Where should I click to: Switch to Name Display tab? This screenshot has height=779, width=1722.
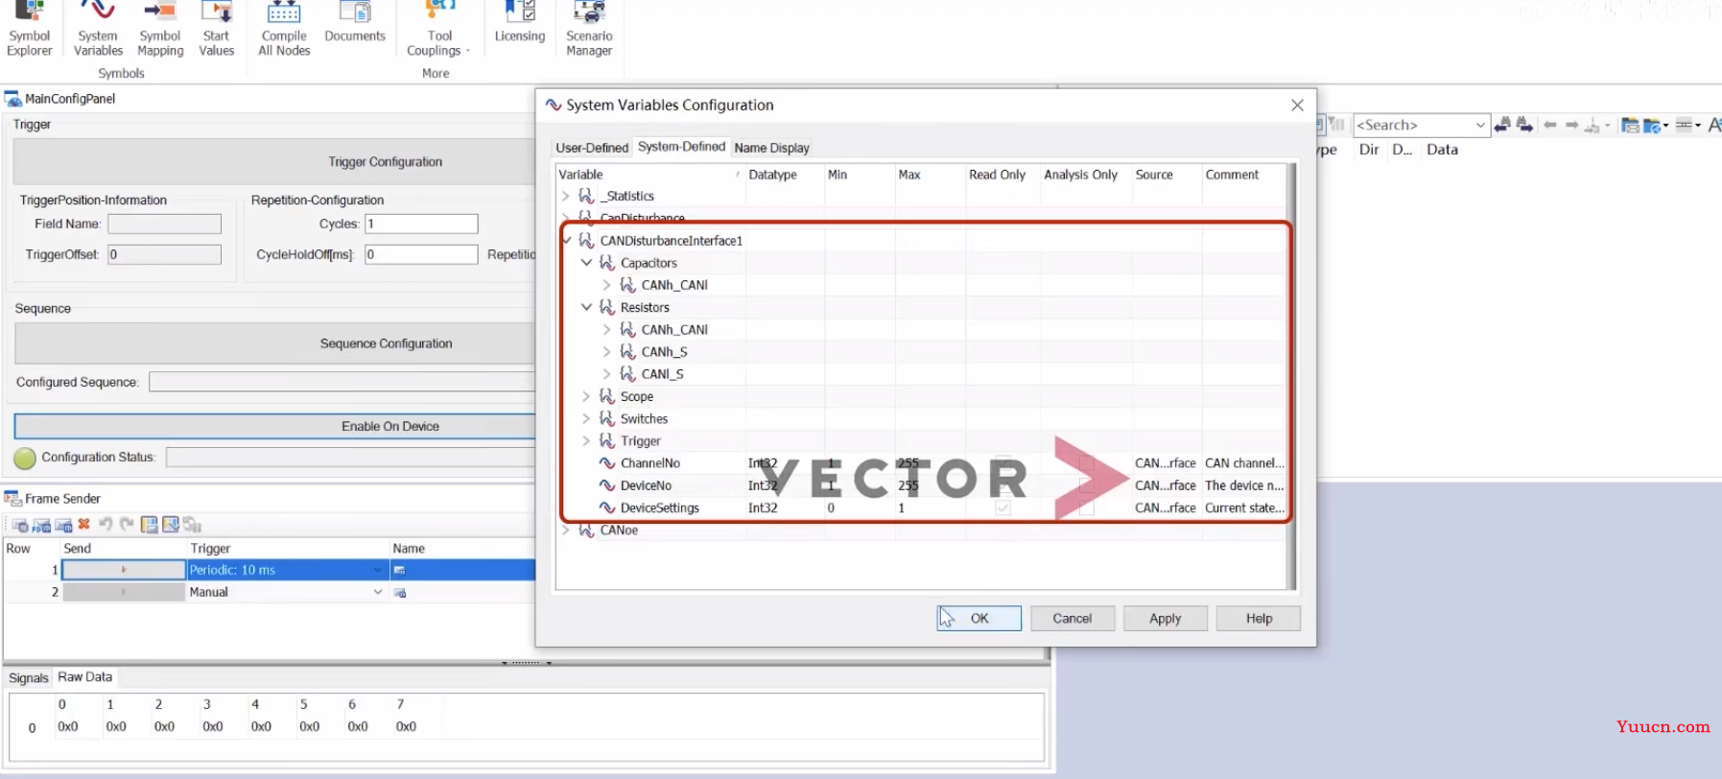coord(772,148)
